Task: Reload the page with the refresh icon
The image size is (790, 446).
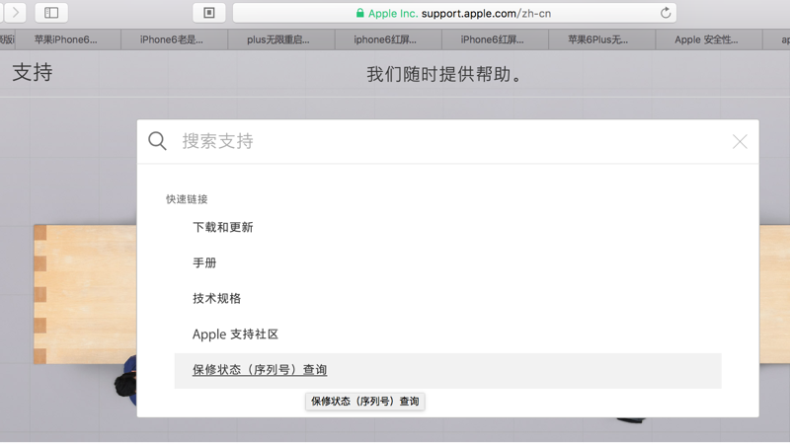Action: pos(666,13)
